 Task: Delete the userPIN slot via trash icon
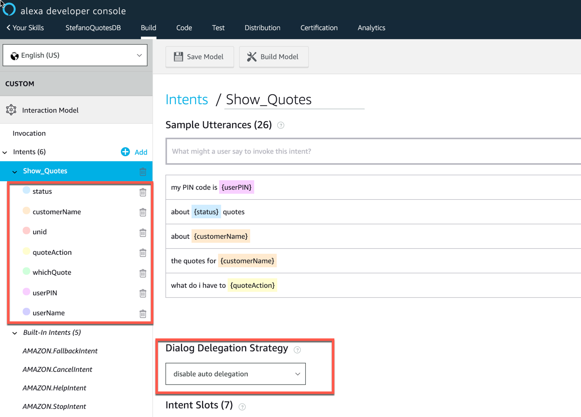pos(143,293)
